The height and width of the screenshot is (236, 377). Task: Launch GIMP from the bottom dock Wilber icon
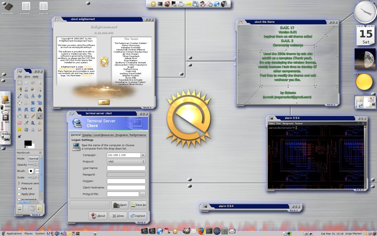coord(186,231)
